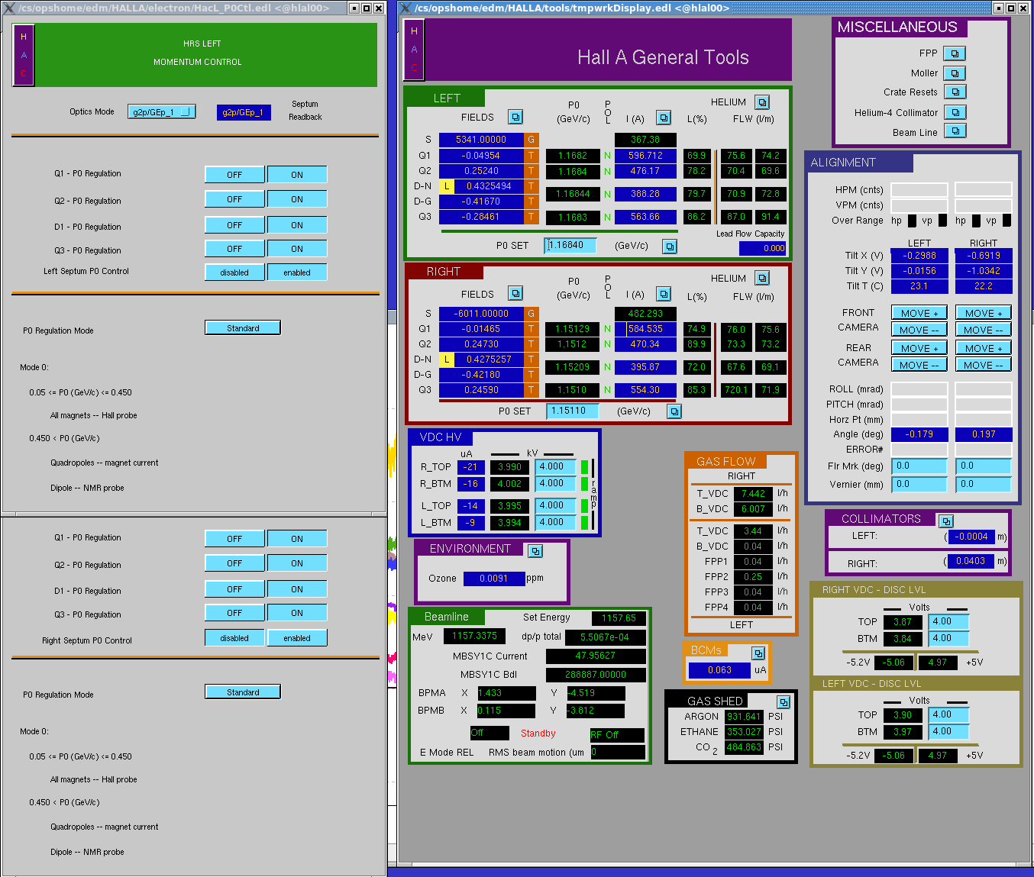Open the Helium-4 Collimator display icon

955,112
